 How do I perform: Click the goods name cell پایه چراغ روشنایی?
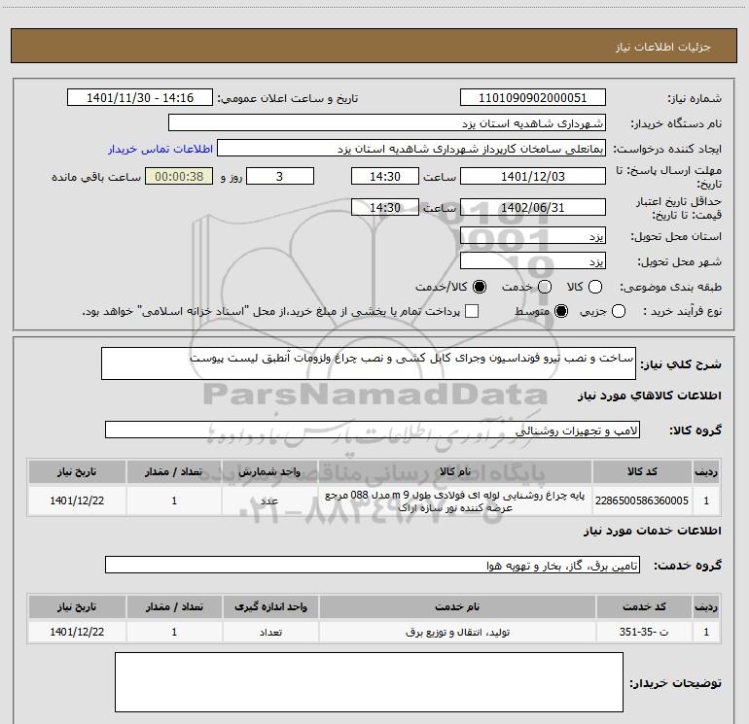pyautogui.click(x=455, y=500)
